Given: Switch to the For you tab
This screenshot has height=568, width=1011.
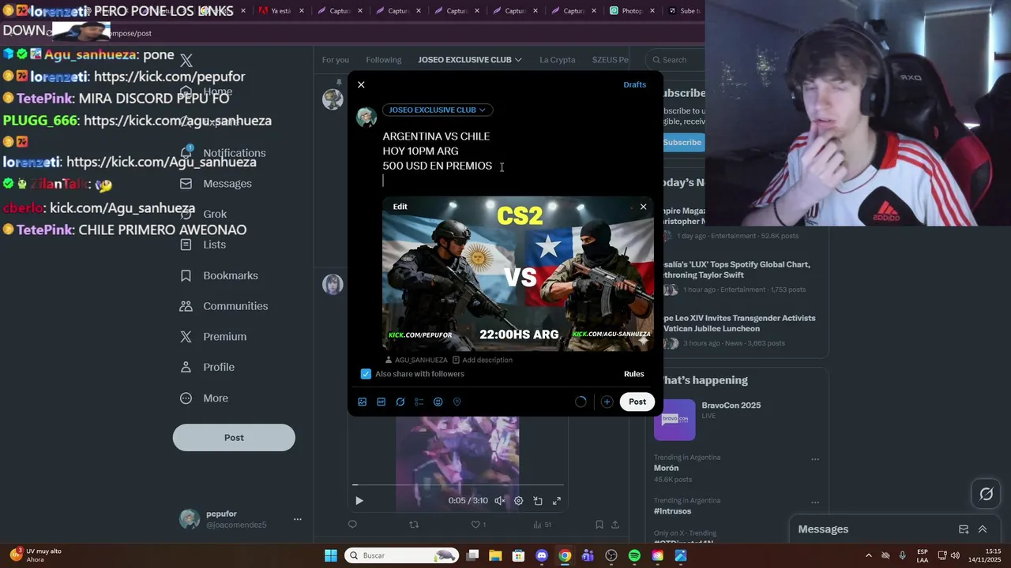Looking at the screenshot, I should (x=336, y=60).
